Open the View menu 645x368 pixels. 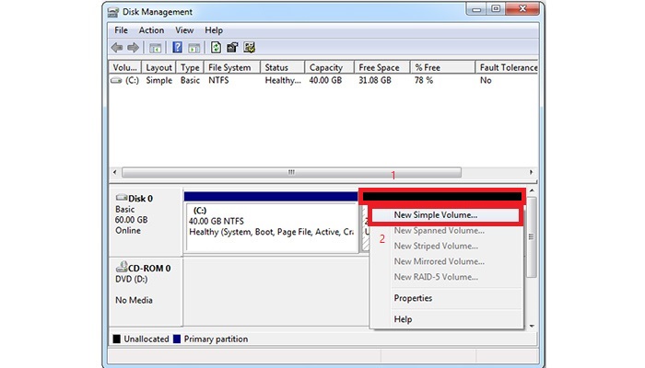[184, 30]
